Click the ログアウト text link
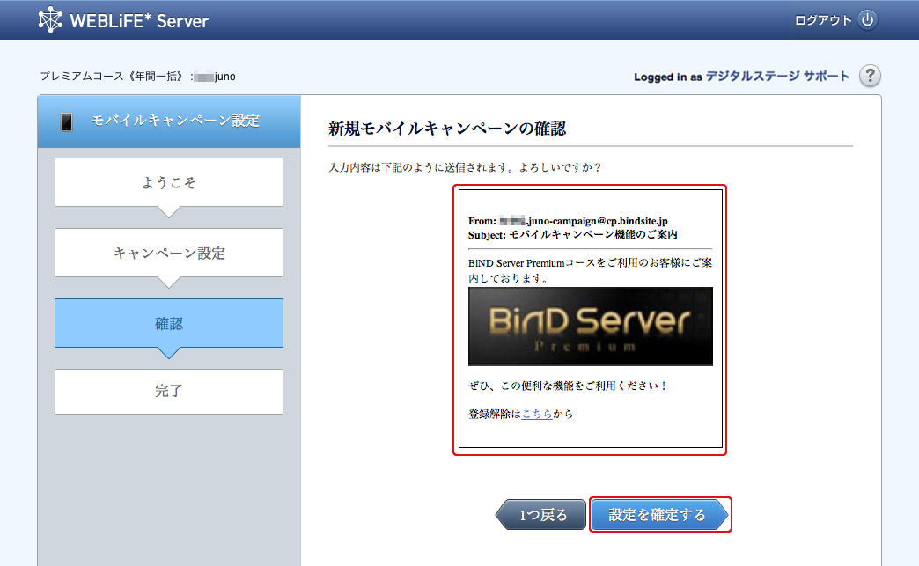Screen dimensions: 919x566 pos(823,20)
